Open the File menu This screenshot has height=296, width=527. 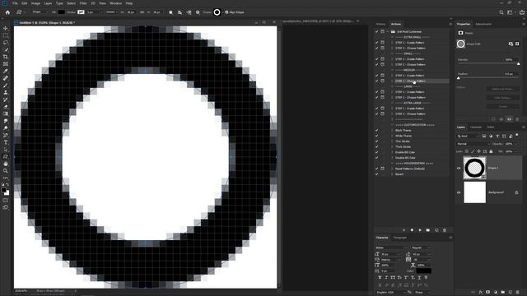tap(15, 3)
